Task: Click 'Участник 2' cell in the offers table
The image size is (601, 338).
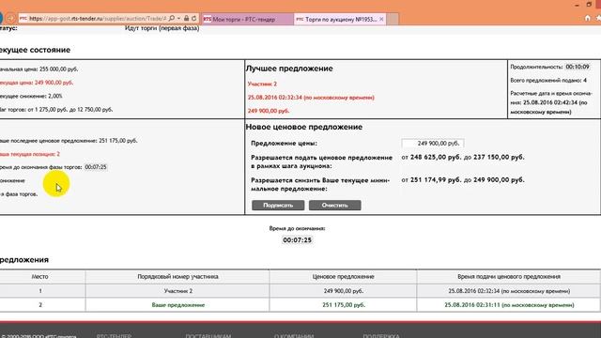Action: tap(178, 291)
